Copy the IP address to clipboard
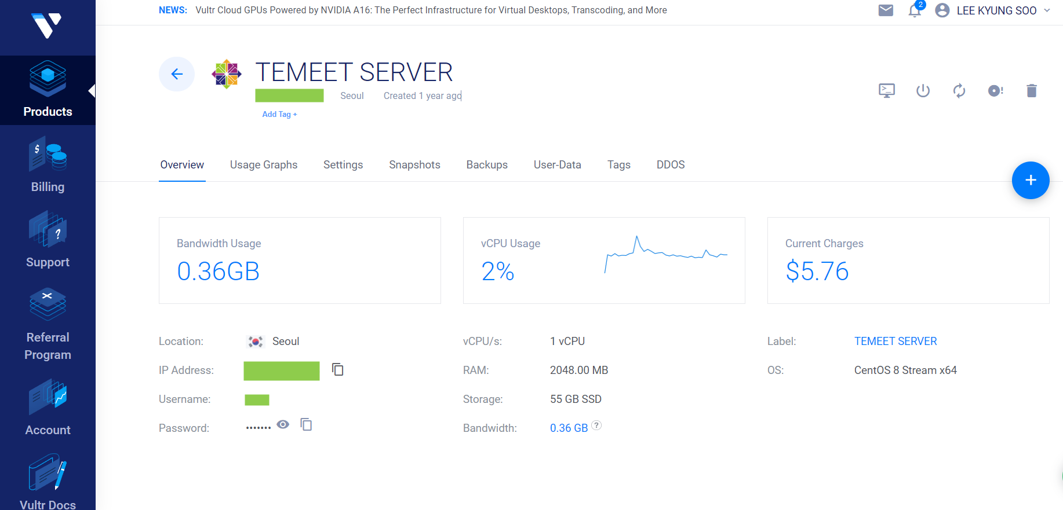1063x510 pixels. pos(338,369)
